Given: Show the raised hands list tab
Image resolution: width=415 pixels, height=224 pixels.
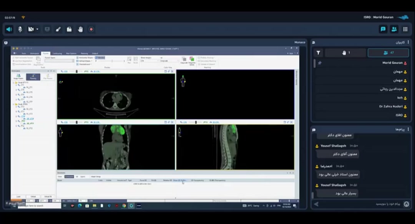Looking at the screenshot, I should coord(346,53).
